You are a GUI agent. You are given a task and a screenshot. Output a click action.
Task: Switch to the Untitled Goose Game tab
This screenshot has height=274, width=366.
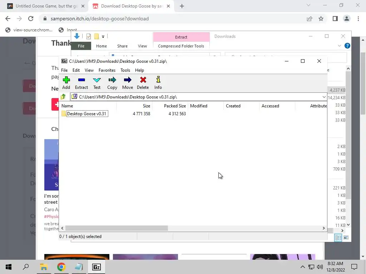tap(46, 6)
